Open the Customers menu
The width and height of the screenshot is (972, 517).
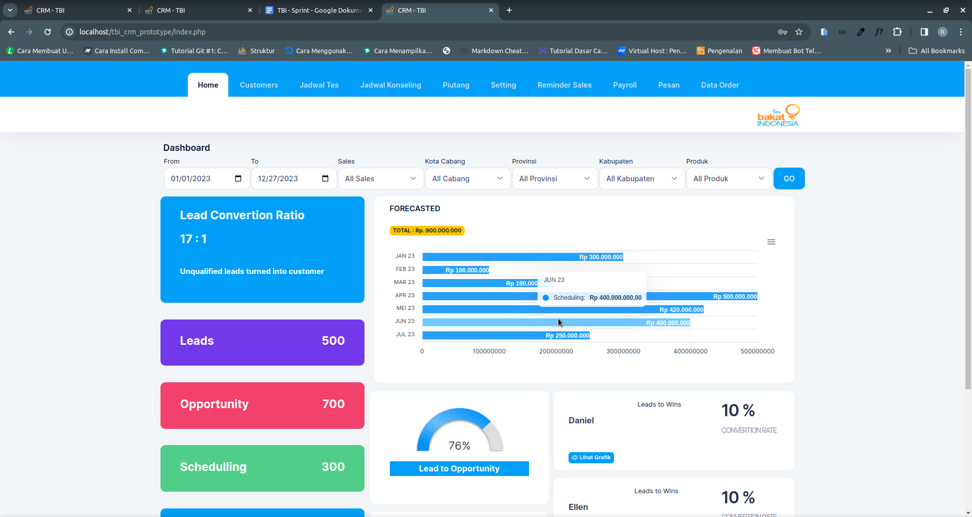point(259,85)
